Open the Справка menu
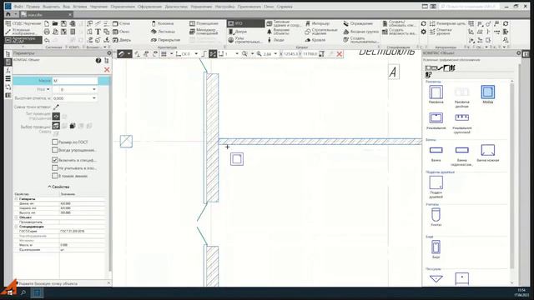Image resolution: width=534 pixels, height=300 pixels. [x=285, y=7]
